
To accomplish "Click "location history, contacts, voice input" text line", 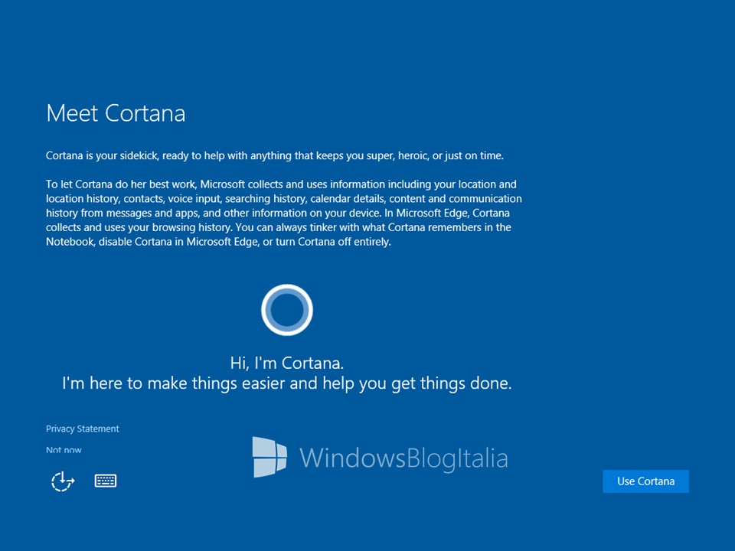I will pos(134,199).
